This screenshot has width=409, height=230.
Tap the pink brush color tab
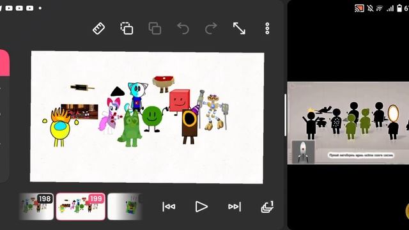click(4, 63)
